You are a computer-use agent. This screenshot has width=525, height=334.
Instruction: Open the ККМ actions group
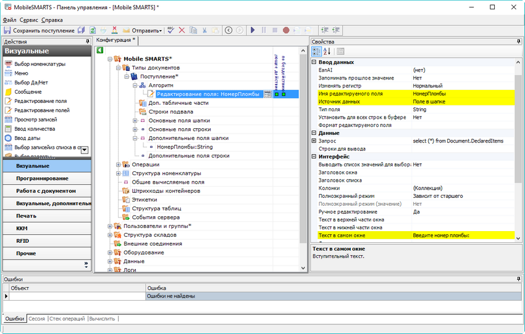click(47, 229)
